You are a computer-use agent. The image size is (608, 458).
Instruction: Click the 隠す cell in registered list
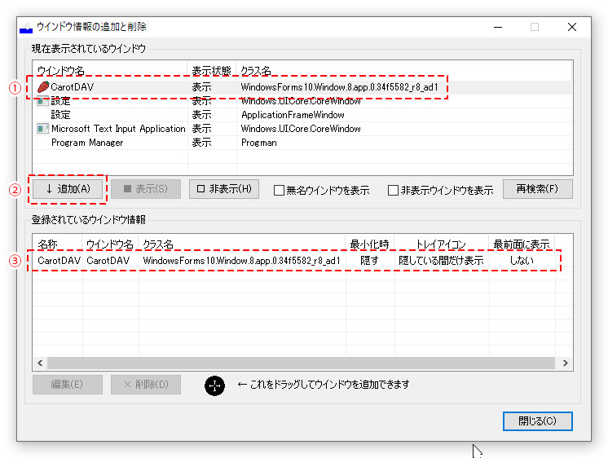(369, 261)
